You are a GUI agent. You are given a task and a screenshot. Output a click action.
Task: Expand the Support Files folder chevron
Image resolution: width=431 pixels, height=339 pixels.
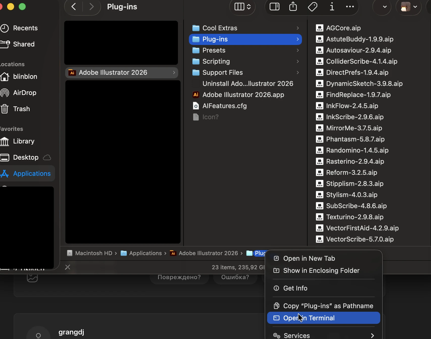298,72
